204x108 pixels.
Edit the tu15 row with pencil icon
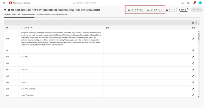[193, 89]
